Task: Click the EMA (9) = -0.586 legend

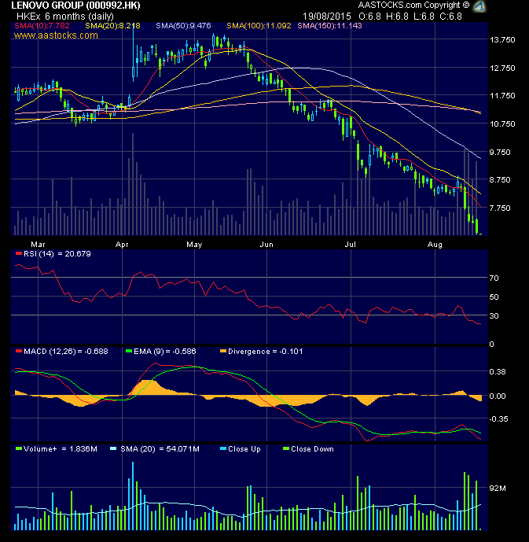Action: [x=165, y=352]
